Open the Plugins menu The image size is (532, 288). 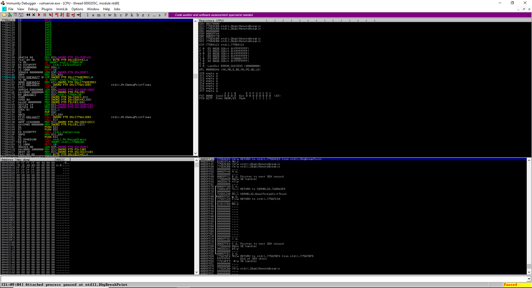47,9
